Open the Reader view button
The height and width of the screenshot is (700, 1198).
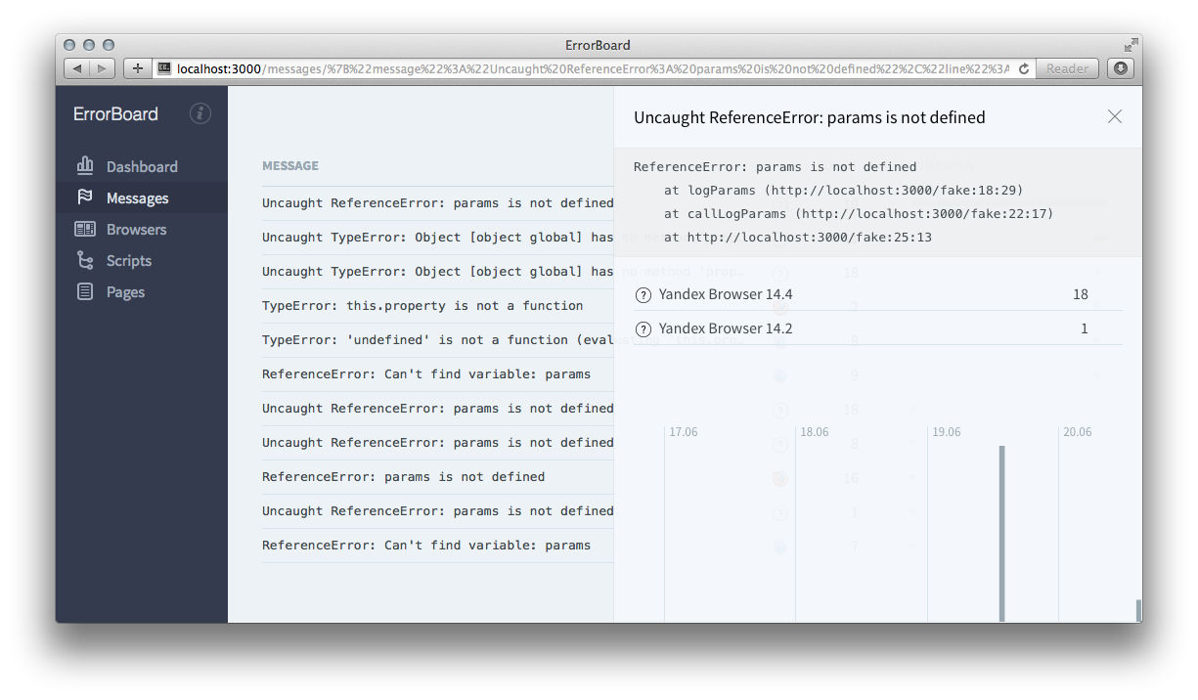coord(1067,68)
